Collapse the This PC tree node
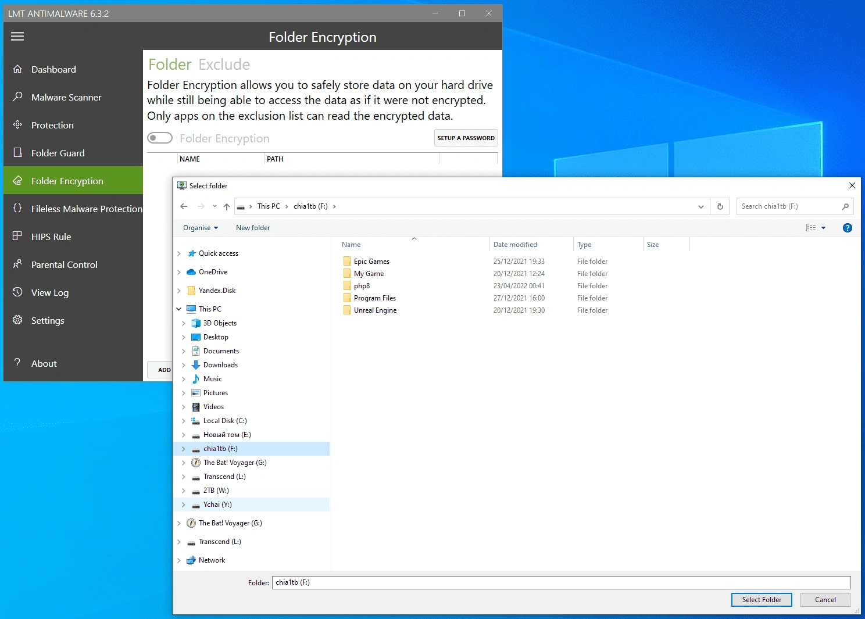 179,309
